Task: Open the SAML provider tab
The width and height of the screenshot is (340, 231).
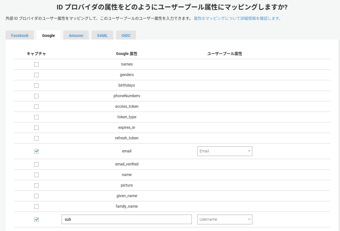Action: pyautogui.click(x=102, y=36)
